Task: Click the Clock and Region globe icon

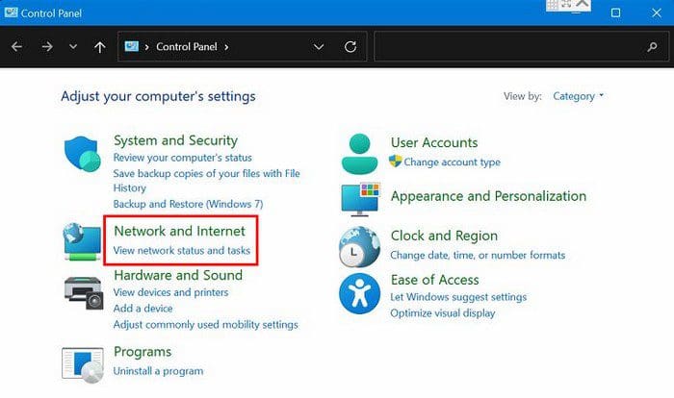Action: pos(359,247)
